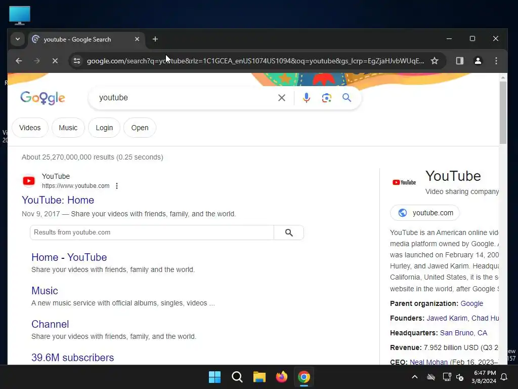Screen dimensions: 518x389
Task: Open more options for YouTube result
Action: (117, 186)
